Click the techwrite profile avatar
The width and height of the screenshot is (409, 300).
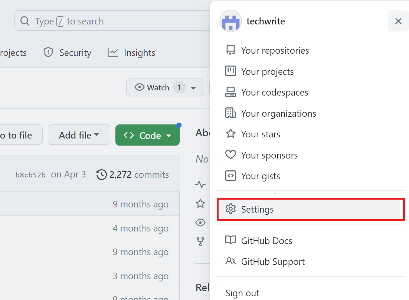tap(230, 21)
